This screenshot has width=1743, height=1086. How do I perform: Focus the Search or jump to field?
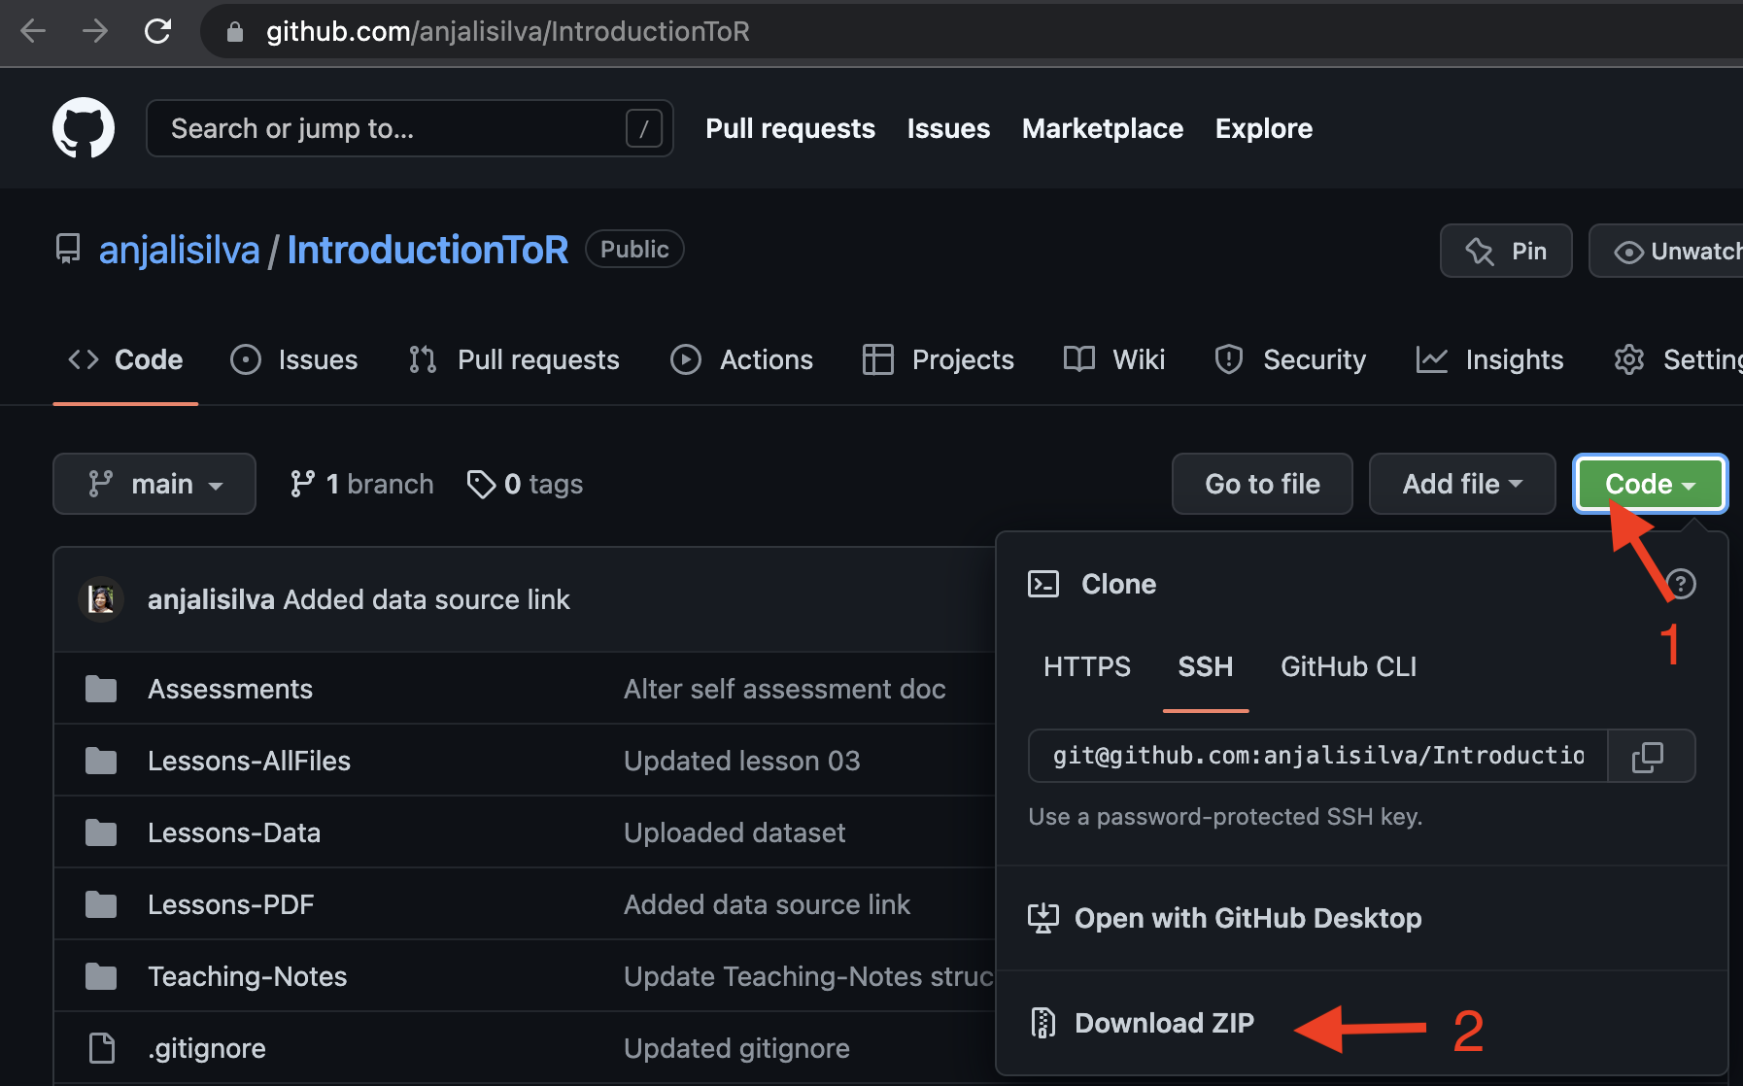409,128
